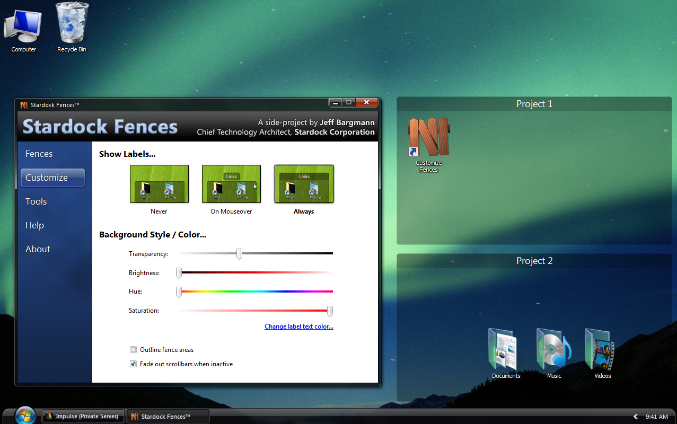Click the 9:41 AM taskbar clock
The image size is (677, 424).
pos(656,417)
